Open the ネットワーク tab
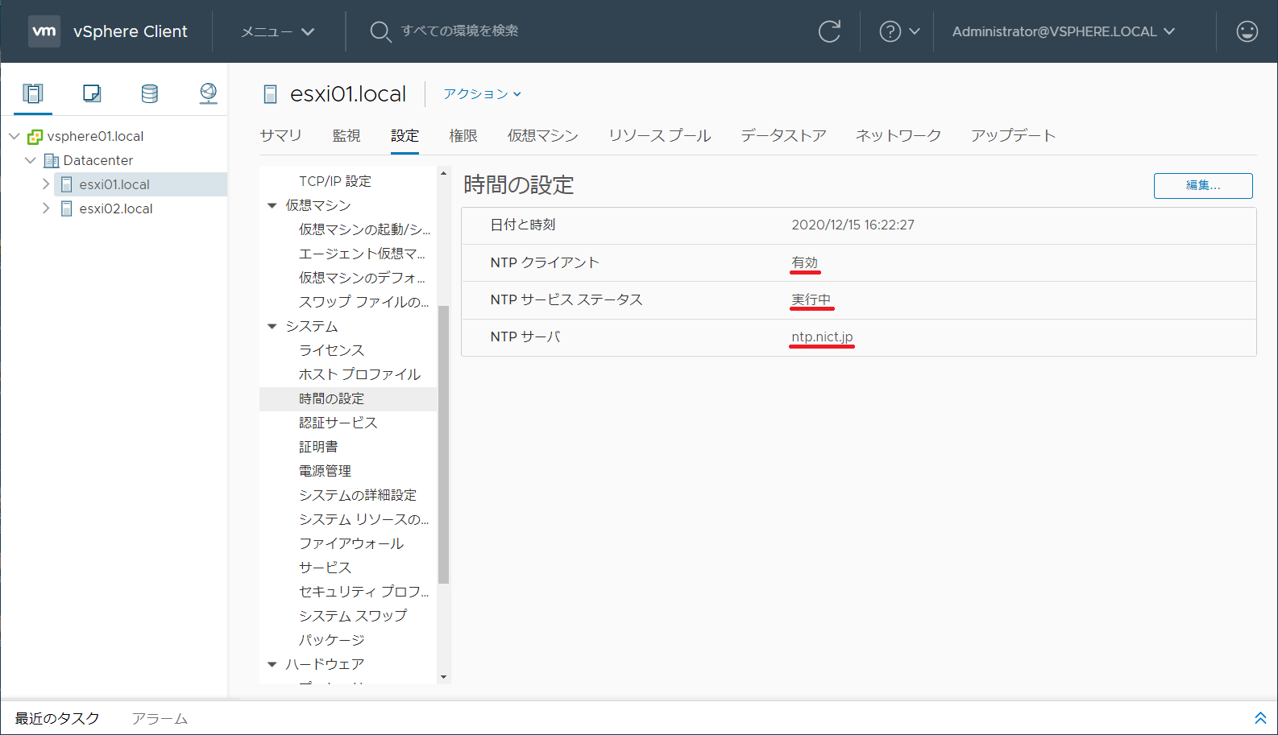The image size is (1278, 735). coord(898,135)
